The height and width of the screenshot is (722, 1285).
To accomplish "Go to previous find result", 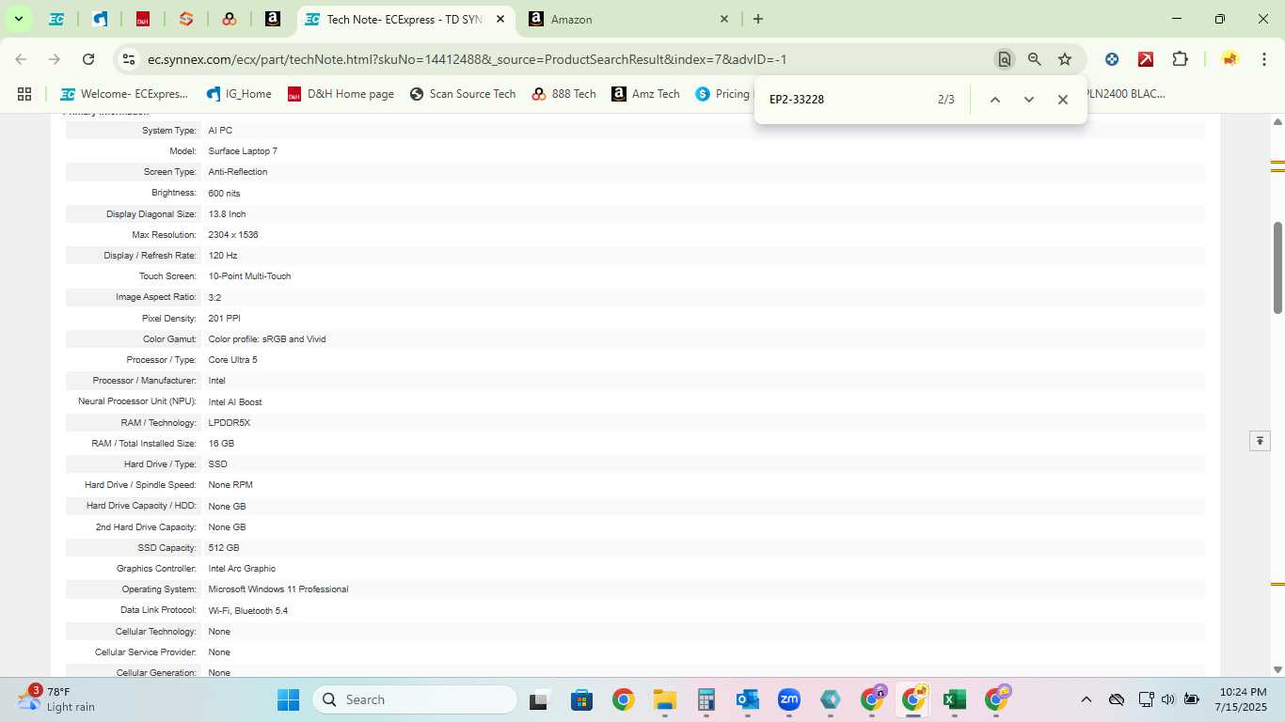I will [994, 100].
